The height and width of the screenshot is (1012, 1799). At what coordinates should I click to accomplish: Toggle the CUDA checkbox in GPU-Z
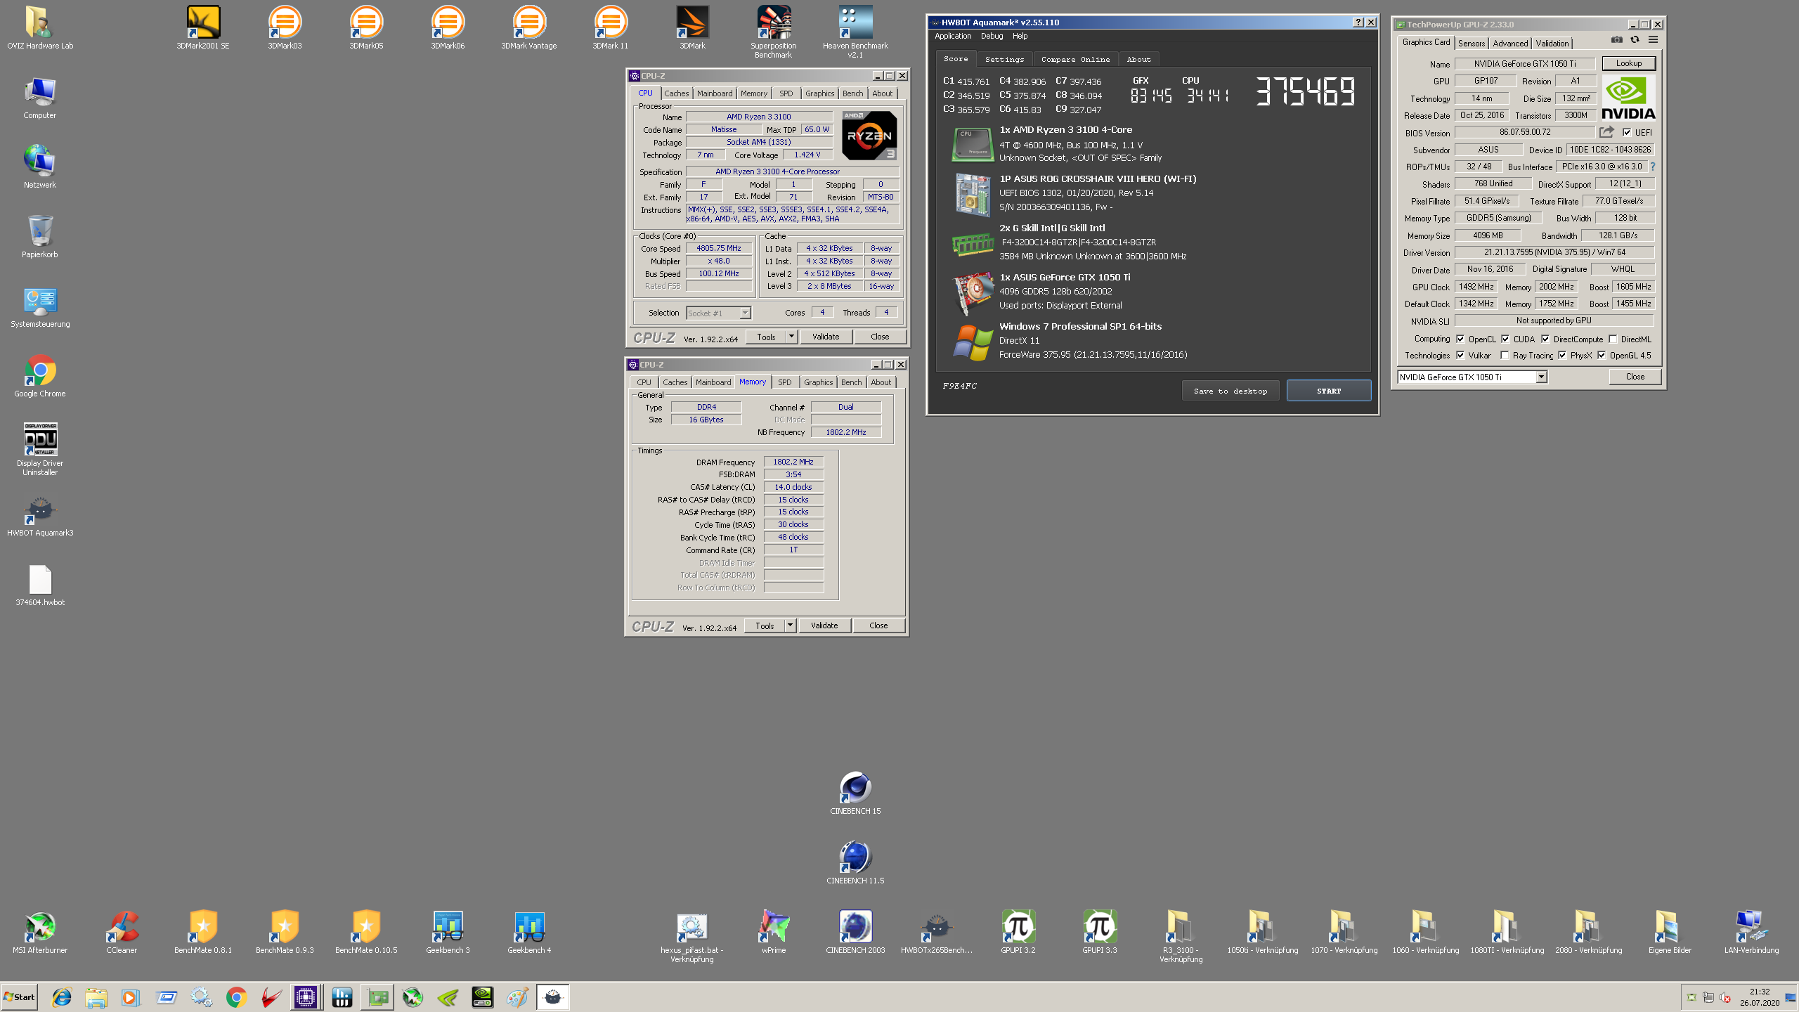1505,339
